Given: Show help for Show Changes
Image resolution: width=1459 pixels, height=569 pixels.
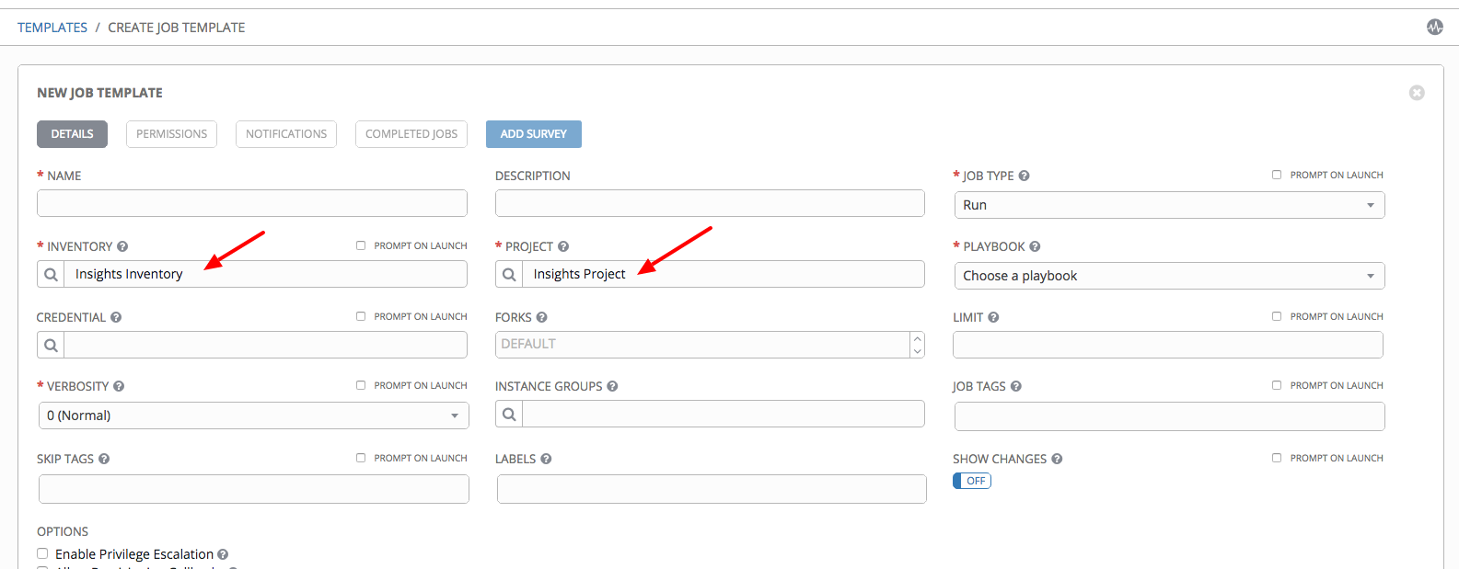Looking at the screenshot, I should tap(1057, 459).
